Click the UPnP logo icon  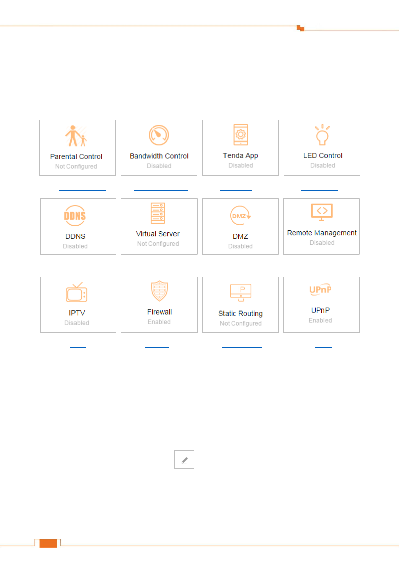pyautogui.click(x=320, y=290)
